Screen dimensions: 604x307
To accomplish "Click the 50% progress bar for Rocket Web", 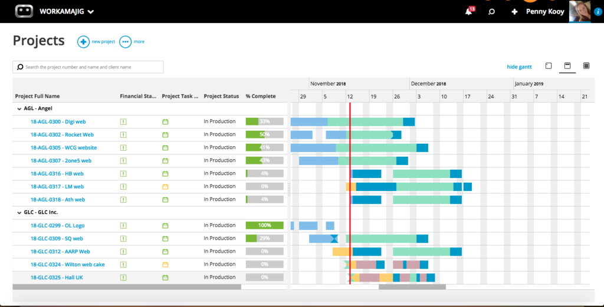I will click(x=265, y=135).
